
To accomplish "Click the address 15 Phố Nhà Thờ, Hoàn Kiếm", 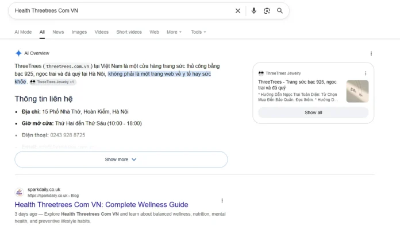I will [x=85, y=112].
